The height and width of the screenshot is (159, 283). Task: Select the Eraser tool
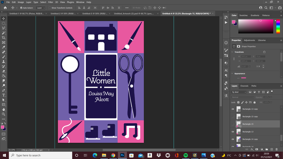pyautogui.click(x=4, y=71)
